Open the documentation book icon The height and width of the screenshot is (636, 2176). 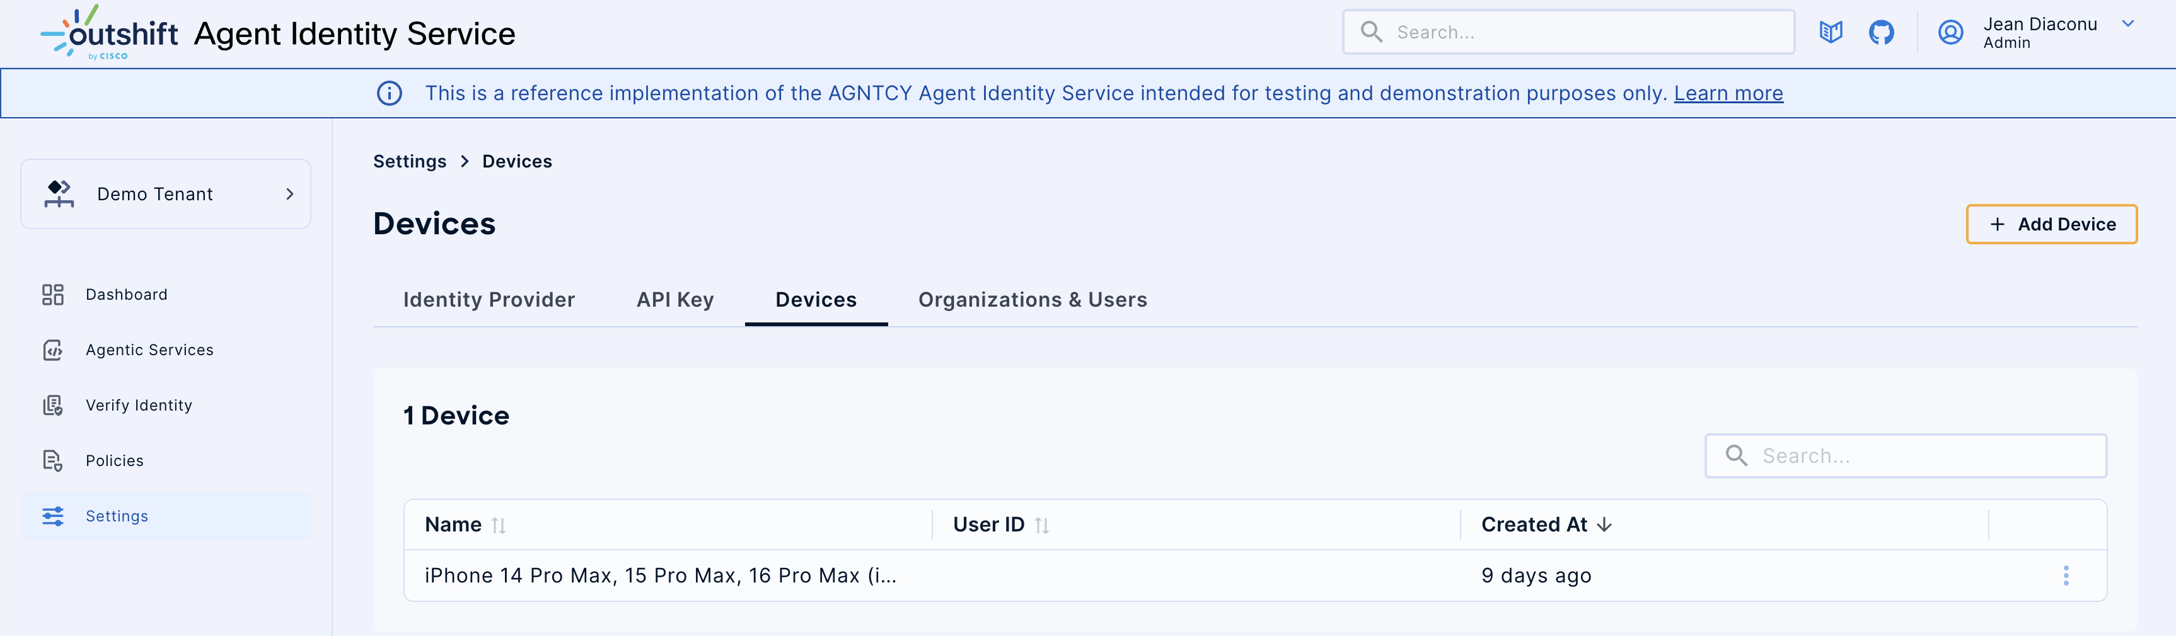(x=1831, y=32)
